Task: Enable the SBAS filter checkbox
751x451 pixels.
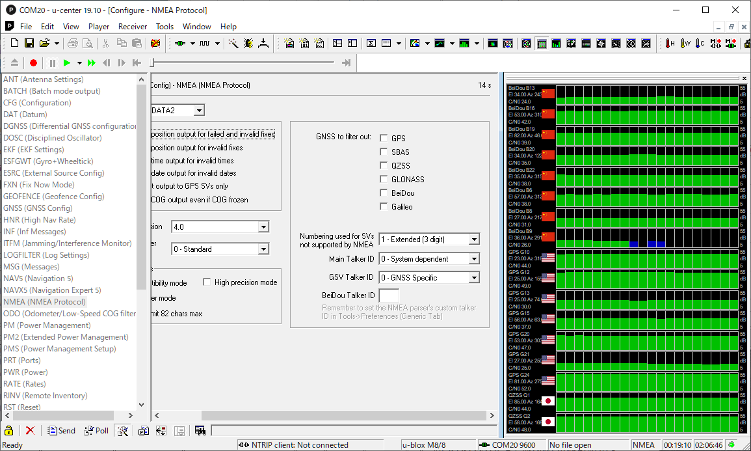Action: [x=384, y=152]
